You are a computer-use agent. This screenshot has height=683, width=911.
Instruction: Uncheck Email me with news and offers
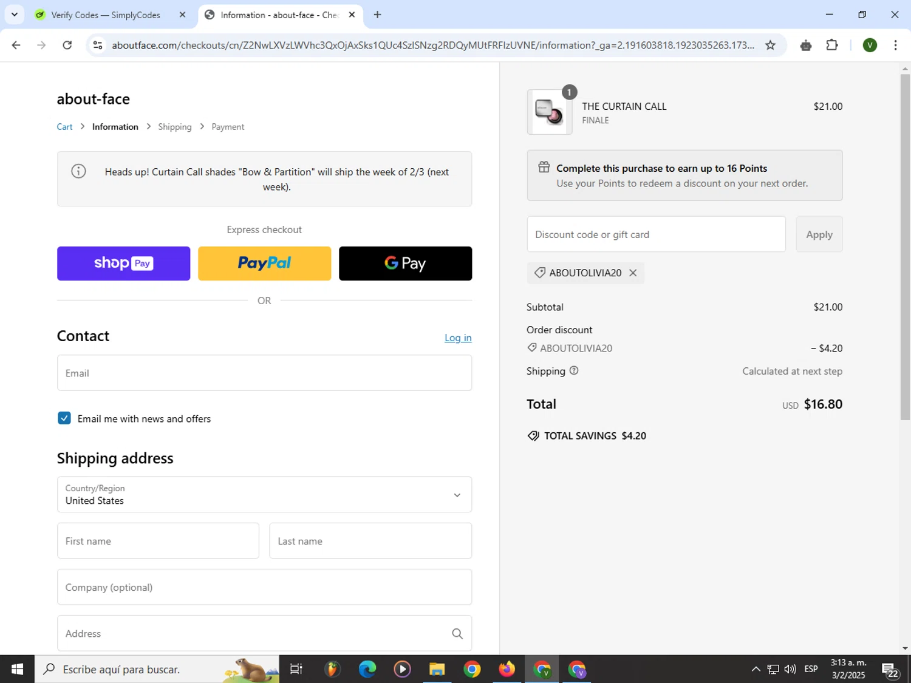click(x=64, y=418)
